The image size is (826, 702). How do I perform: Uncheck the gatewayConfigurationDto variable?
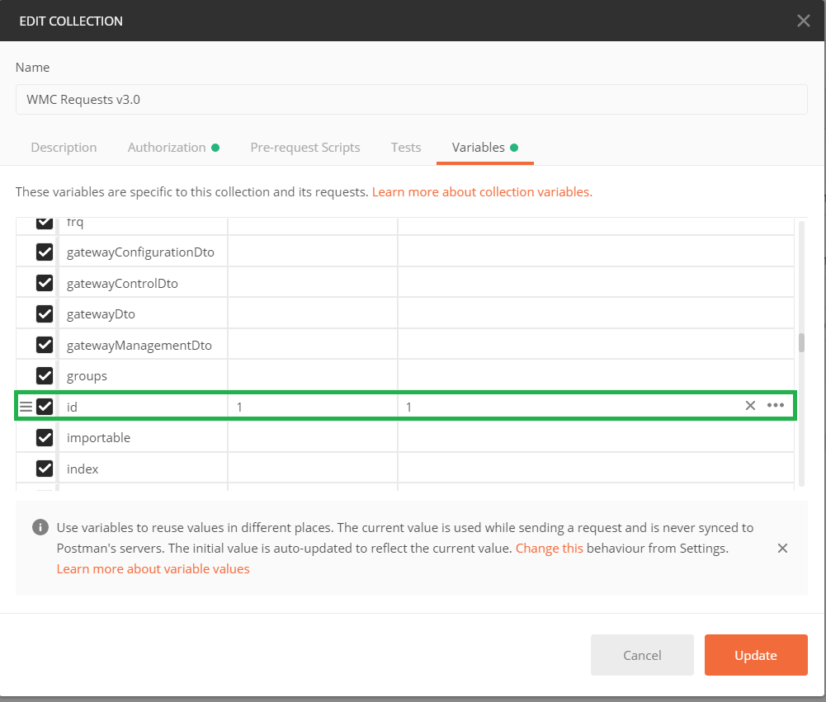click(45, 252)
